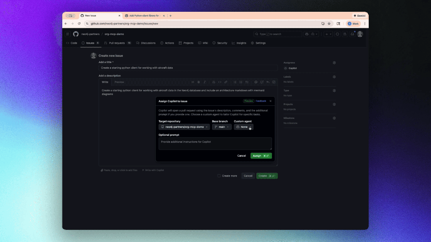Insert a task list using the checklist icon
This screenshot has width=431, height=242.
point(247,82)
